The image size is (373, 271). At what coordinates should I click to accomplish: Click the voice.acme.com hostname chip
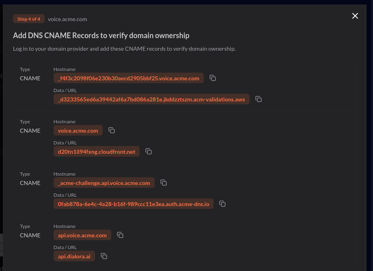[78, 131]
